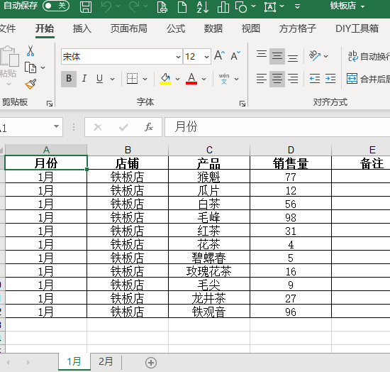Expand border options dropdown arrow
Image resolution: width=390 pixels, height=372 pixels.
pos(145,80)
